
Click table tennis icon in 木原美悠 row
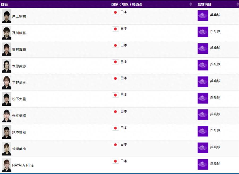click(x=203, y=65)
